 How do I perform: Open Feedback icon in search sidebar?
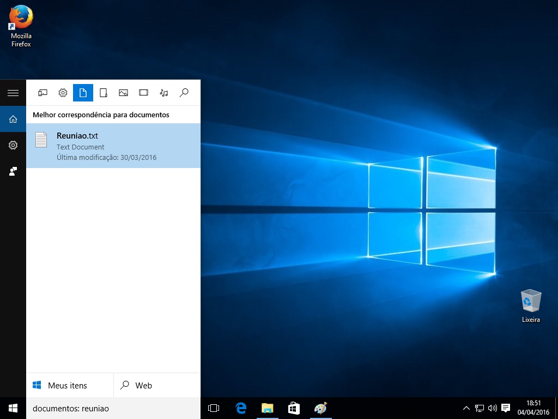click(13, 171)
